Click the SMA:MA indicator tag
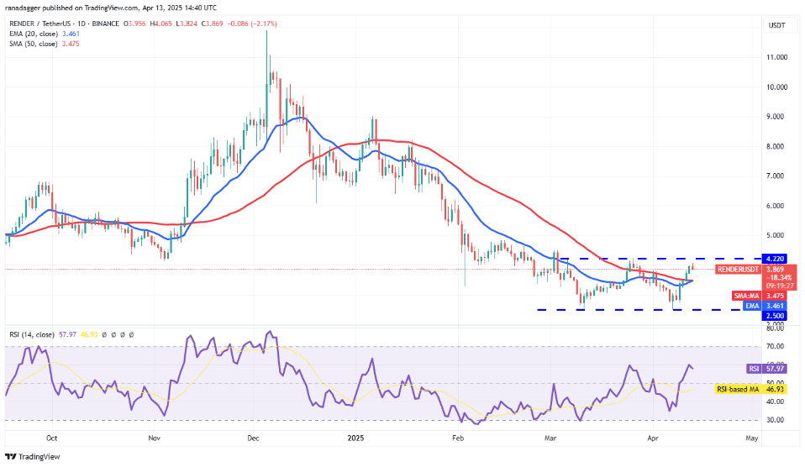Viewport: 805px width, 467px height. pyautogui.click(x=746, y=296)
